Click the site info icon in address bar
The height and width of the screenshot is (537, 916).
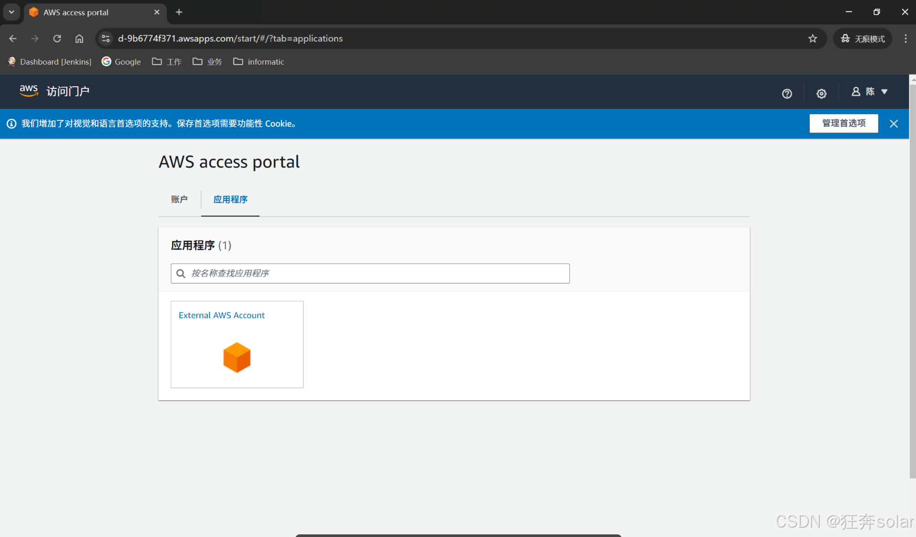pos(106,38)
